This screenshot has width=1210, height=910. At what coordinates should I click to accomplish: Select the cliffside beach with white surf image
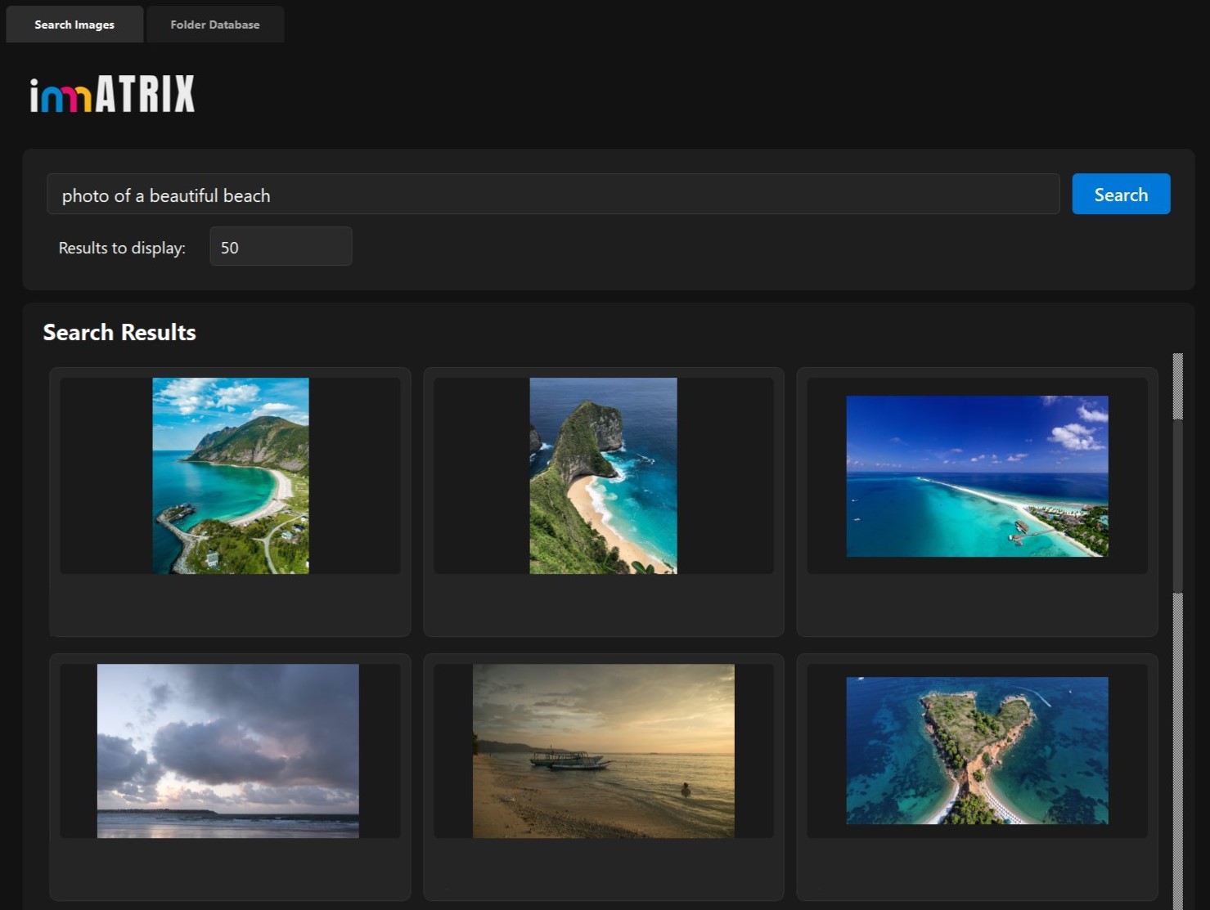tap(603, 475)
